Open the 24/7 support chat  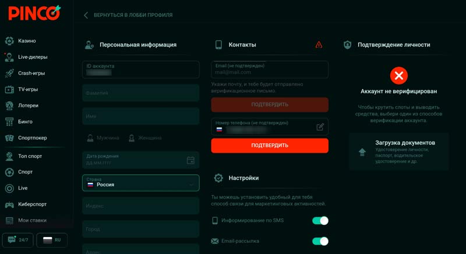tap(17, 239)
